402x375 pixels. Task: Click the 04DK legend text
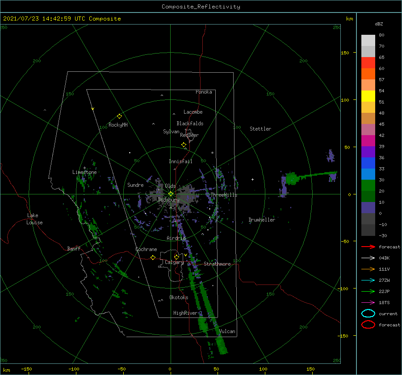point(384,258)
